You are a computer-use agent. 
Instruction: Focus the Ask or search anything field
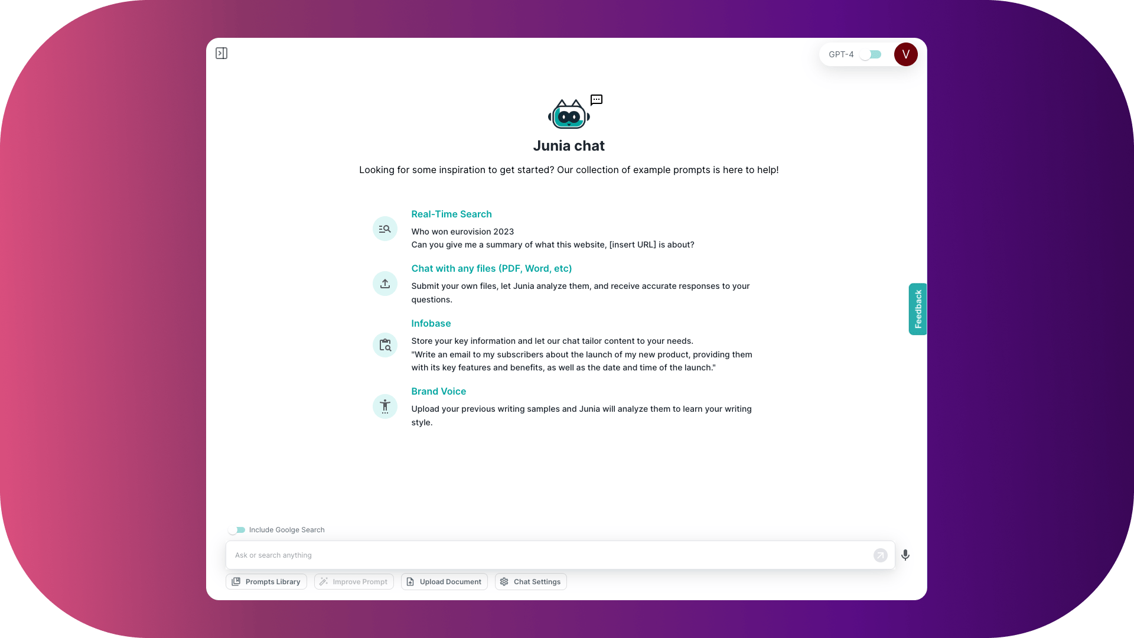(x=549, y=555)
